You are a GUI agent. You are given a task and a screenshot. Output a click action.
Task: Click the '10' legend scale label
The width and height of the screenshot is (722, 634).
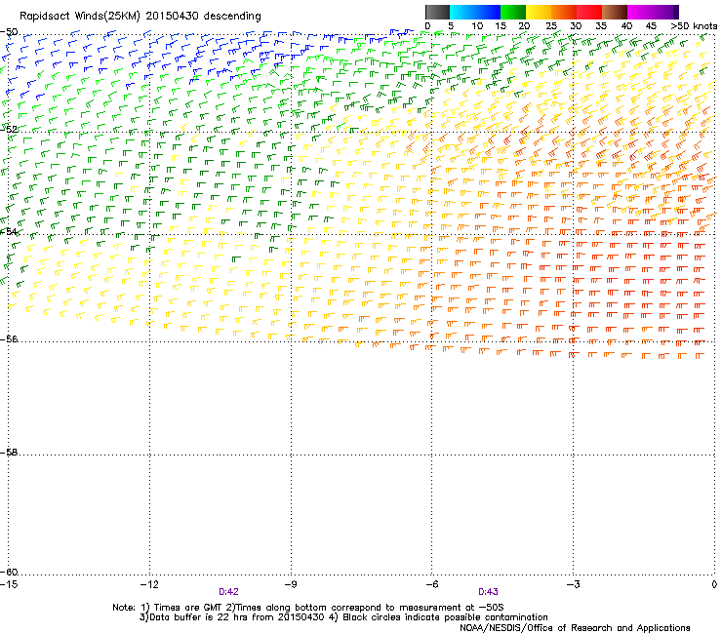[477, 26]
